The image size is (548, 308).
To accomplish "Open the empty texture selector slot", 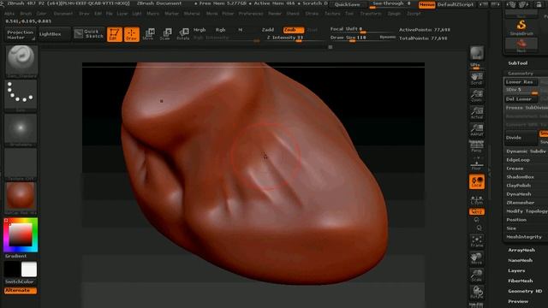I will point(21,163).
